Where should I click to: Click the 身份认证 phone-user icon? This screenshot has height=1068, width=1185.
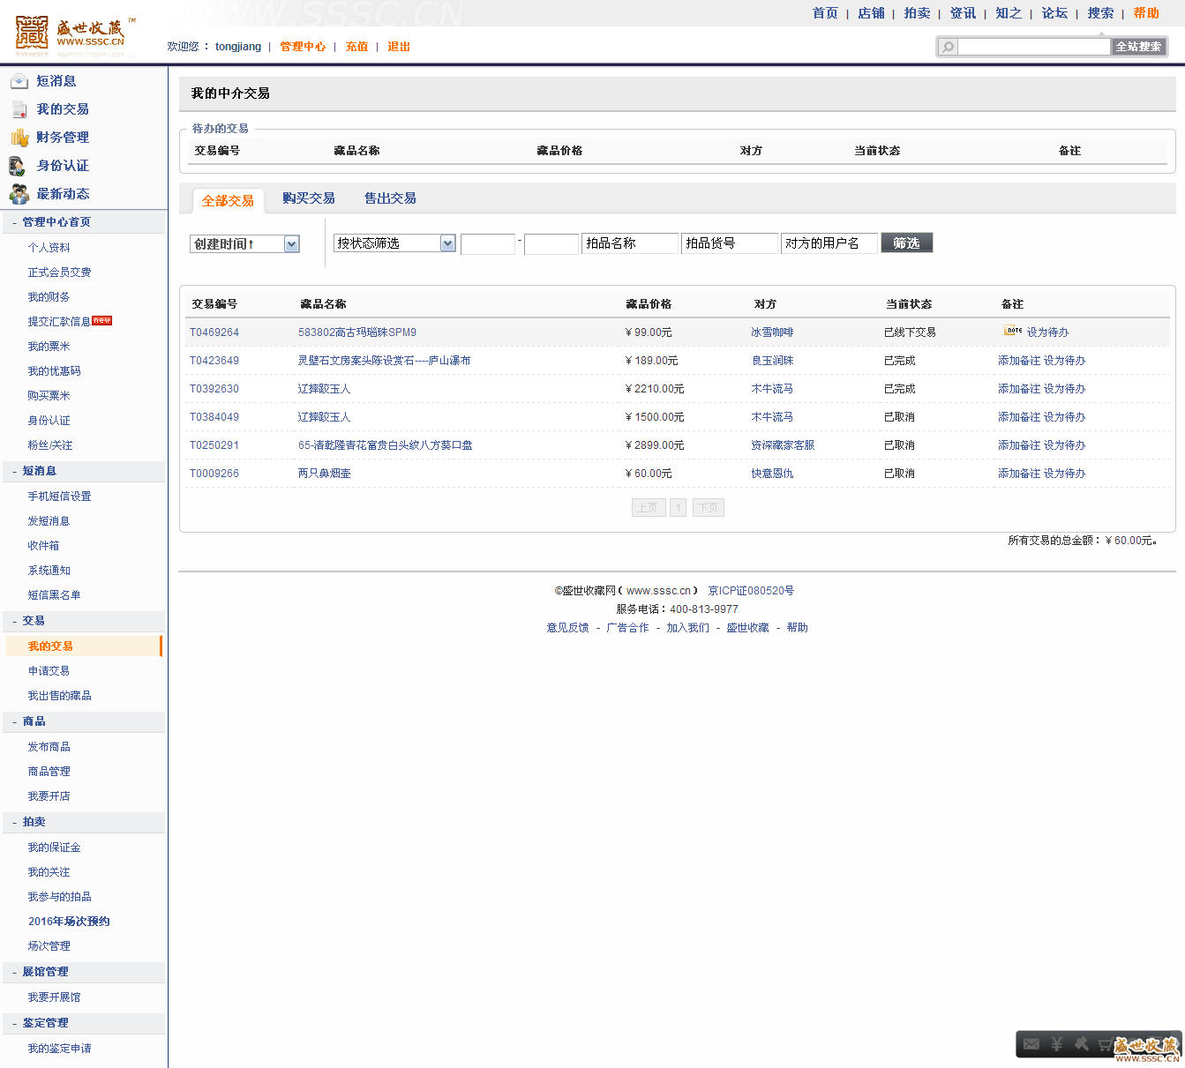point(17,166)
